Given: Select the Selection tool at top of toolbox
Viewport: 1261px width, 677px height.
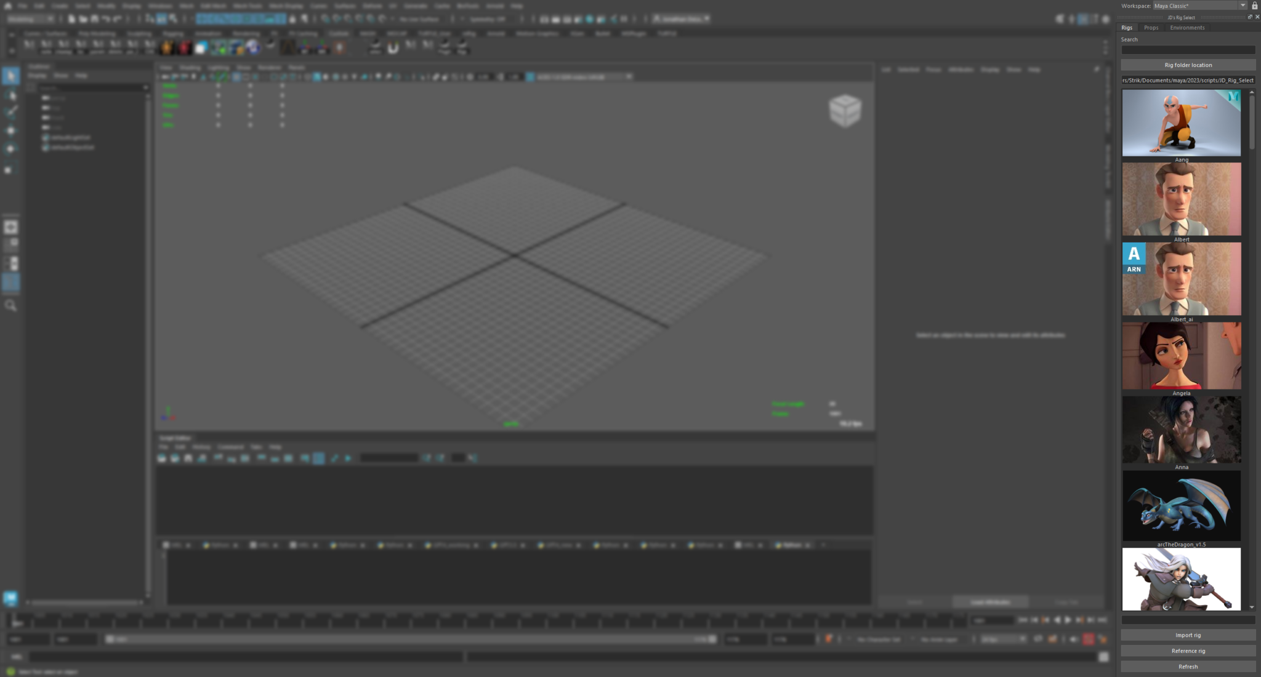Looking at the screenshot, I should click(x=10, y=75).
